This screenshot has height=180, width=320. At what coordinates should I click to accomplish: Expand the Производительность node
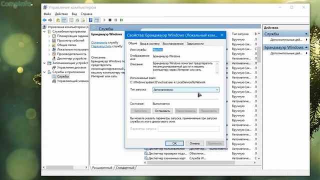49,54
